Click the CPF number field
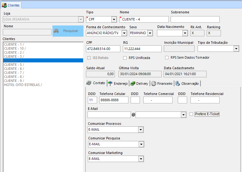 pos(103,49)
